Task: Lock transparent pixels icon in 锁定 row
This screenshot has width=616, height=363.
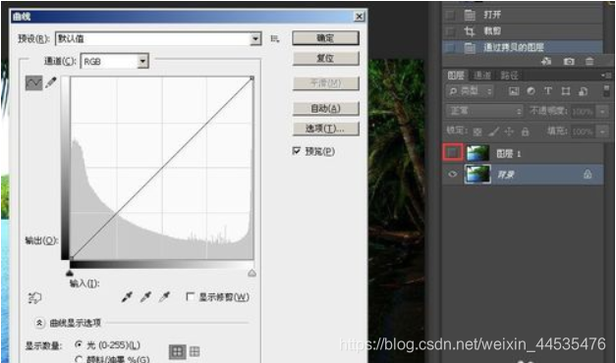Action: pyautogui.click(x=477, y=131)
